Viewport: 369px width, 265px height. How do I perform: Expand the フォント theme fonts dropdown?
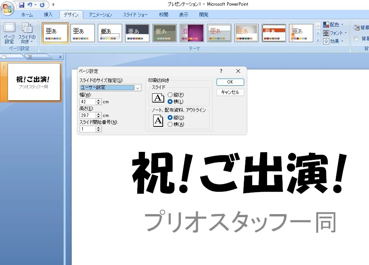point(335,33)
